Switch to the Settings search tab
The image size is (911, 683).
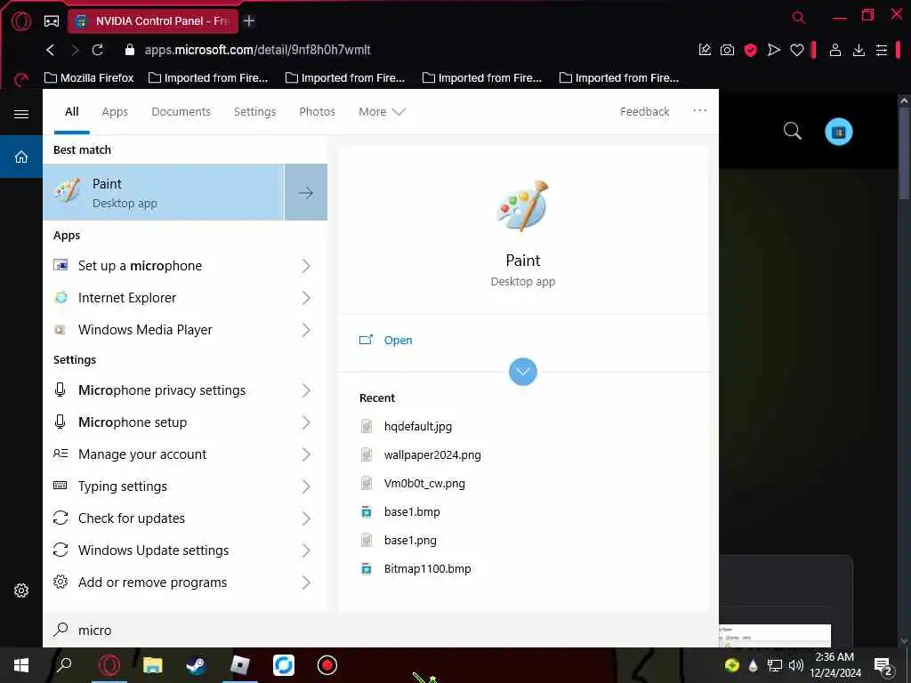(x=254, y=111)
